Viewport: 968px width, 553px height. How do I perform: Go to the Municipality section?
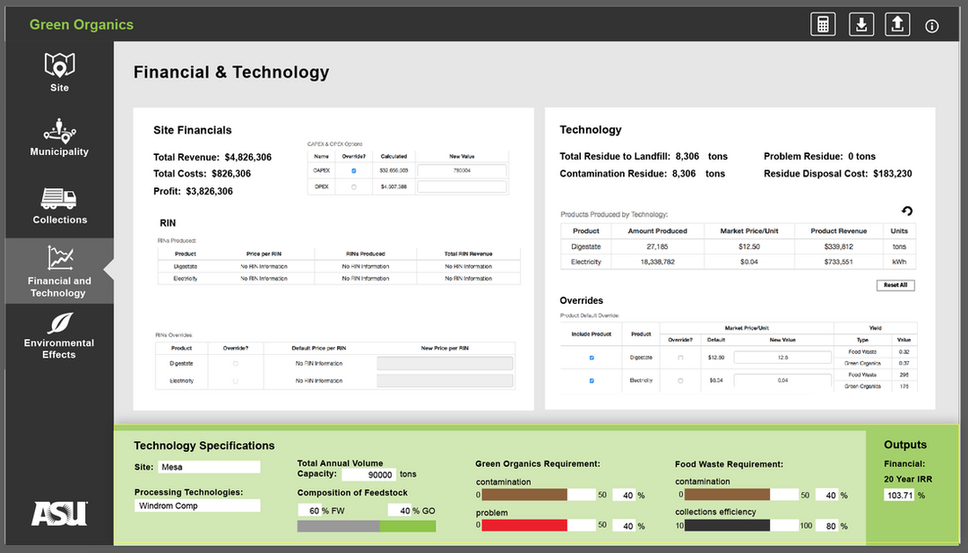tap(59, 137)
